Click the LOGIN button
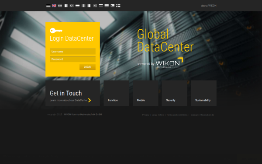This screenshot has height=164, width=262. 87,67
